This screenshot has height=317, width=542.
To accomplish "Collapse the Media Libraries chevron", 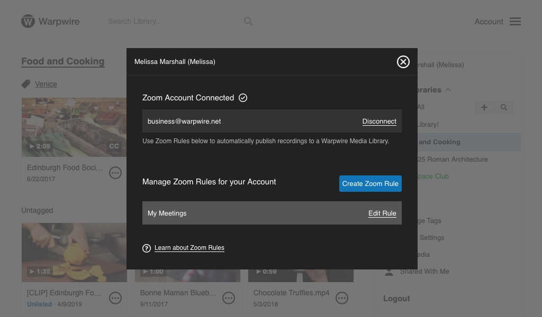I will click(x=448, y=90).
